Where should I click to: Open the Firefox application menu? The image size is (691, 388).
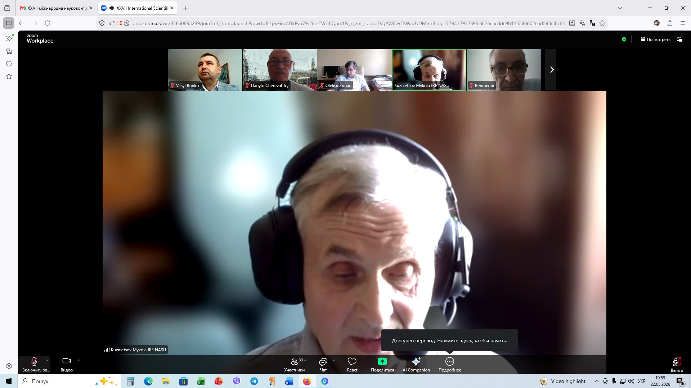click(683, 23)
